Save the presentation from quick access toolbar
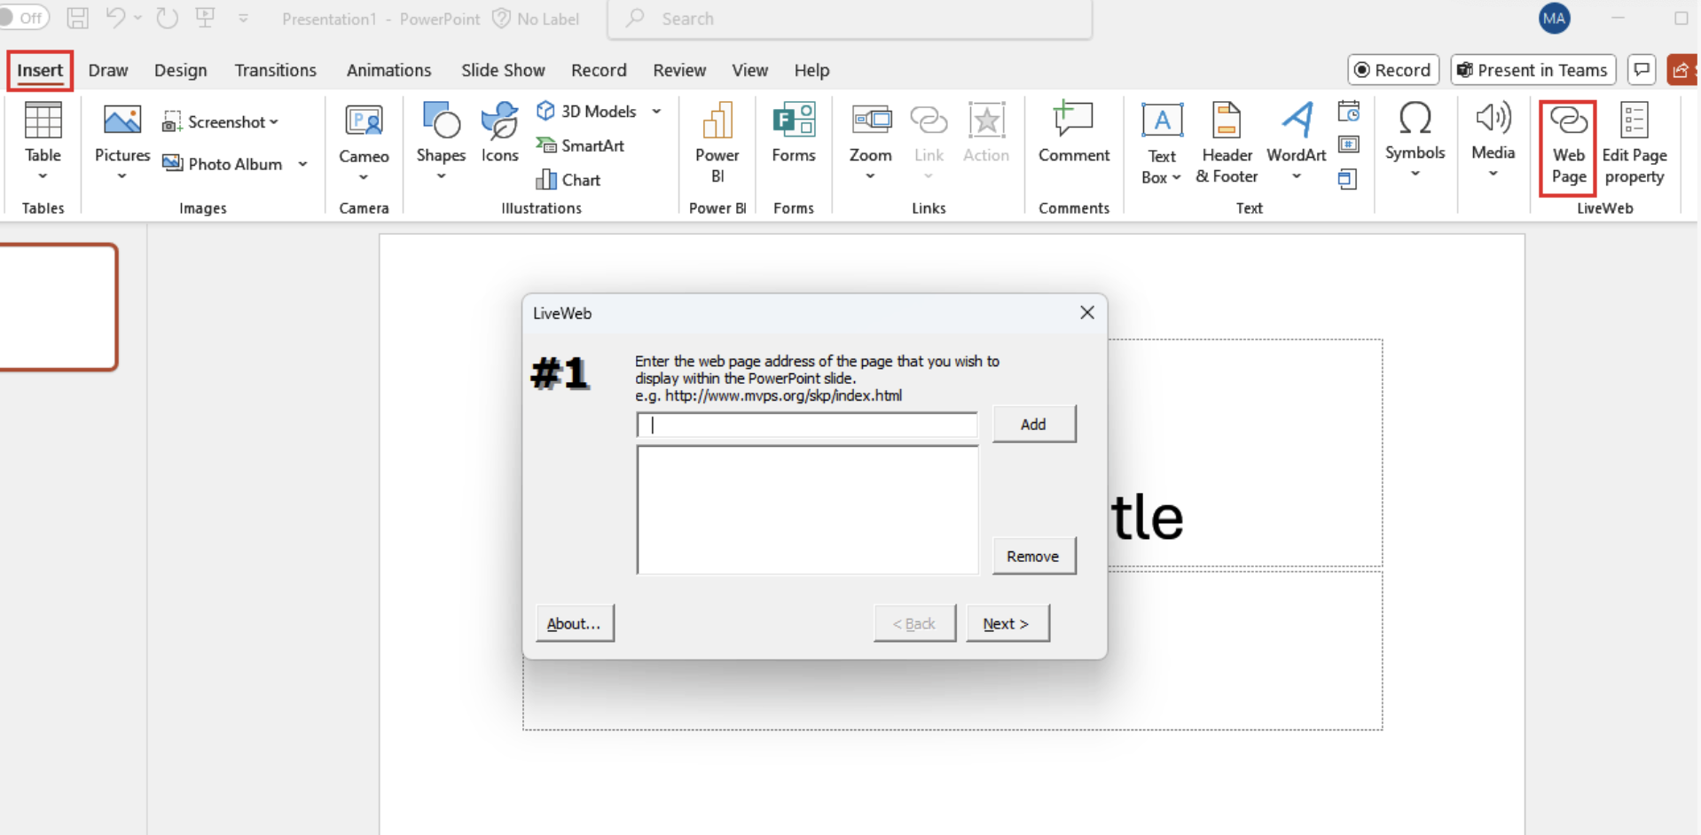The image size is (1701, 835). click(78, 18)
